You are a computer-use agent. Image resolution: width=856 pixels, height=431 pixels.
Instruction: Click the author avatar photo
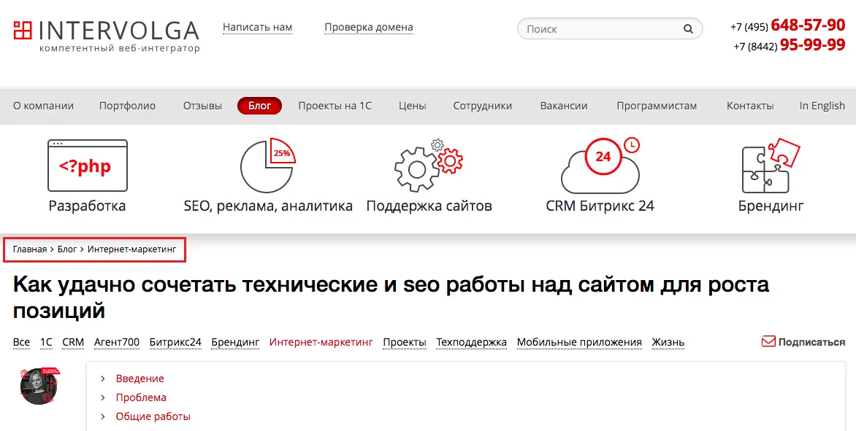tap(39, 387)
